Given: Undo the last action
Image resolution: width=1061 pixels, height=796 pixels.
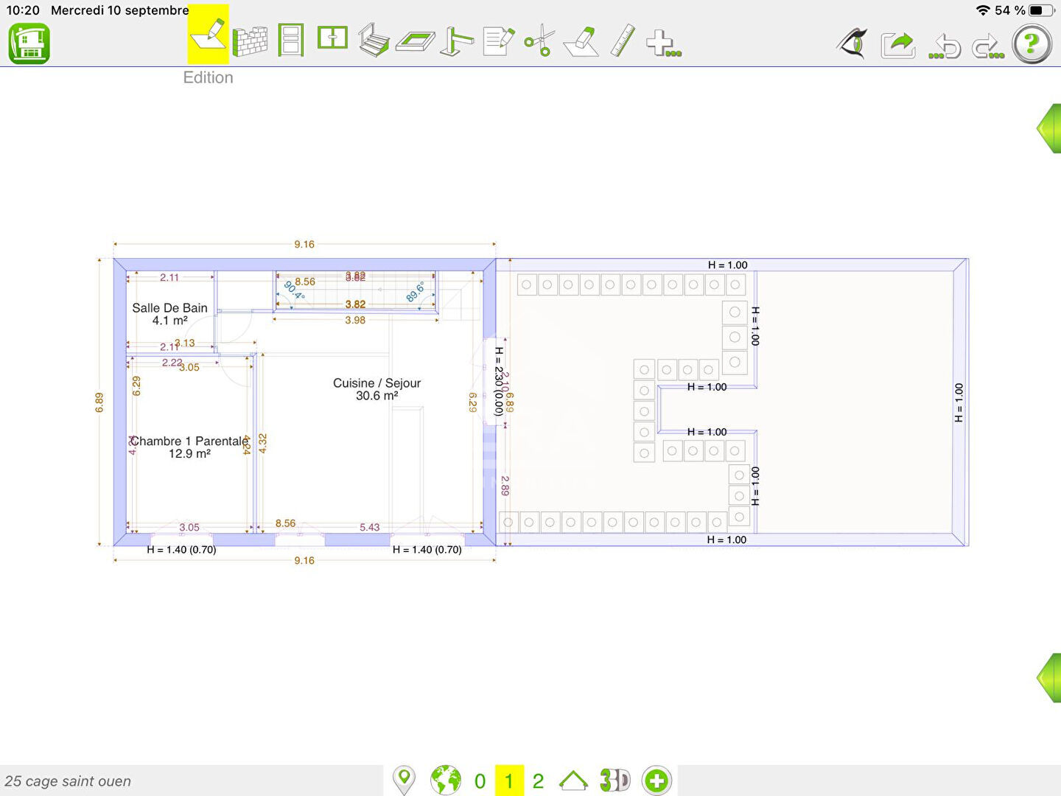Looking at the screenshot, I should click(945, 46).
